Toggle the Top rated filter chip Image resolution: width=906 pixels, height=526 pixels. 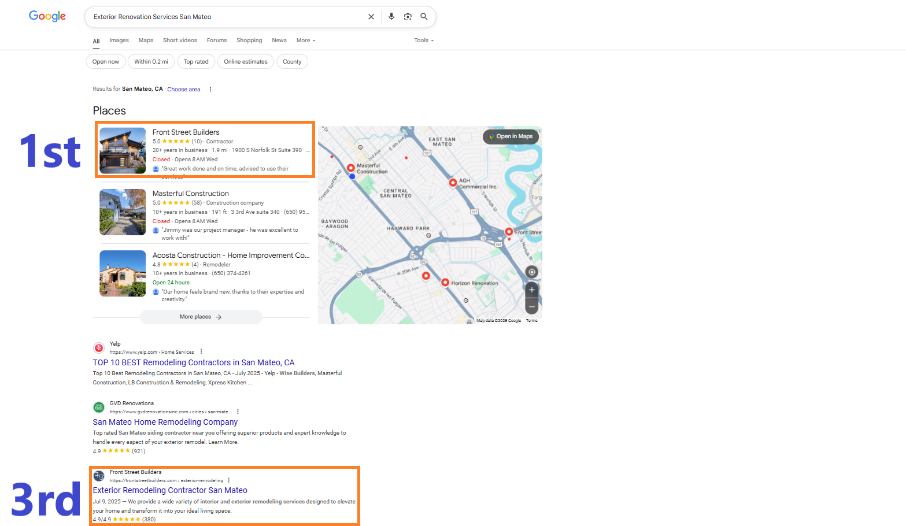tap(196, 62)
